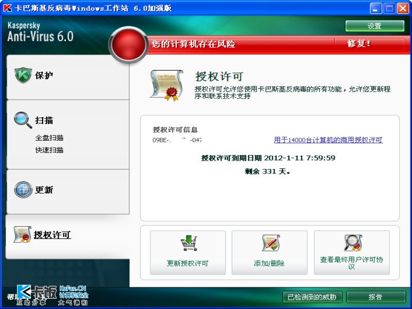Image resolution: width=412 pixels, height=309 pixels.
Task: Minimize the Kaspersky window
Action: point(376,8)
